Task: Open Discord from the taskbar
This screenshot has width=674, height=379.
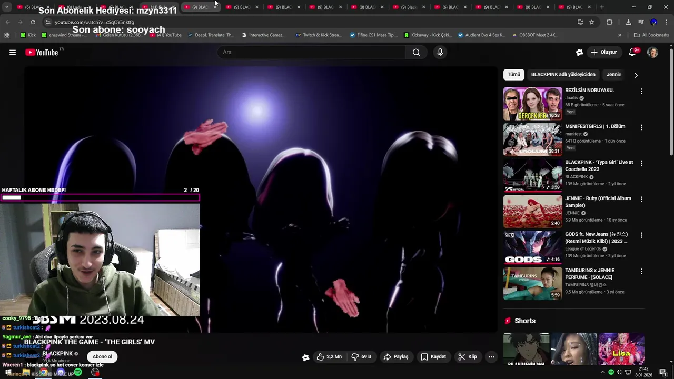Action: (61, 372)
